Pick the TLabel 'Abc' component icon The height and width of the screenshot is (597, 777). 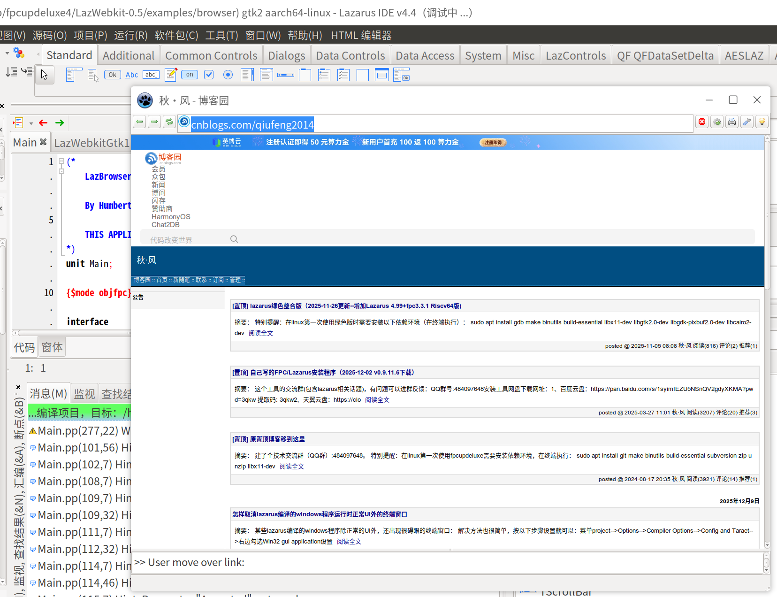point(132,75)
